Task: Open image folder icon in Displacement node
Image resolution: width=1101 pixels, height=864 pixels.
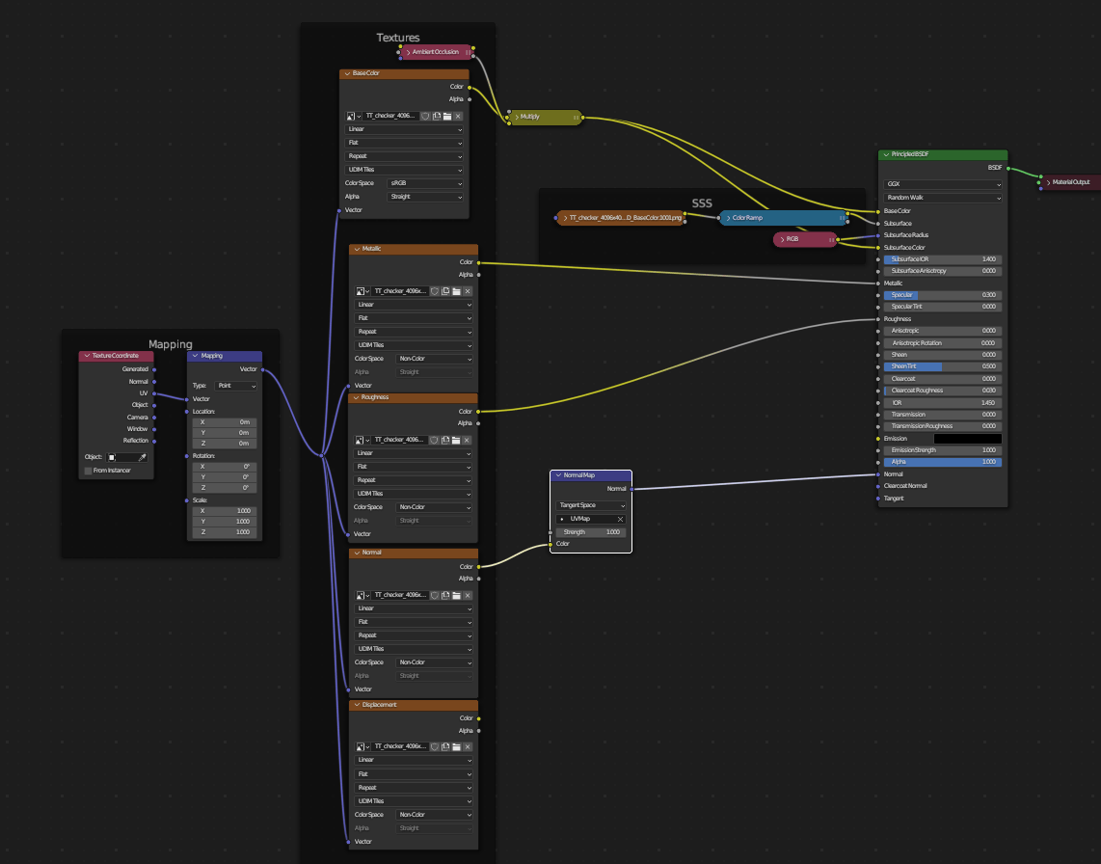Action: (457, 747)
